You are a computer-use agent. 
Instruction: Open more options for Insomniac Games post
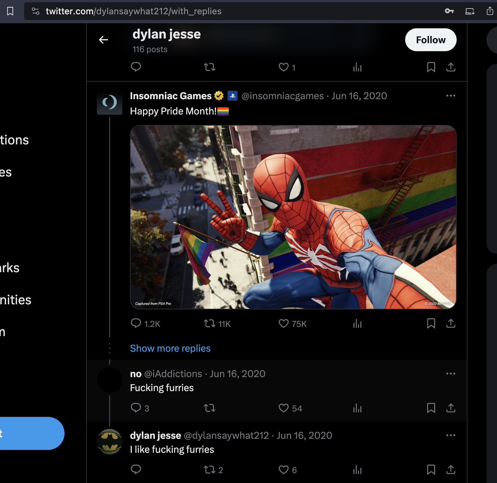451,96
